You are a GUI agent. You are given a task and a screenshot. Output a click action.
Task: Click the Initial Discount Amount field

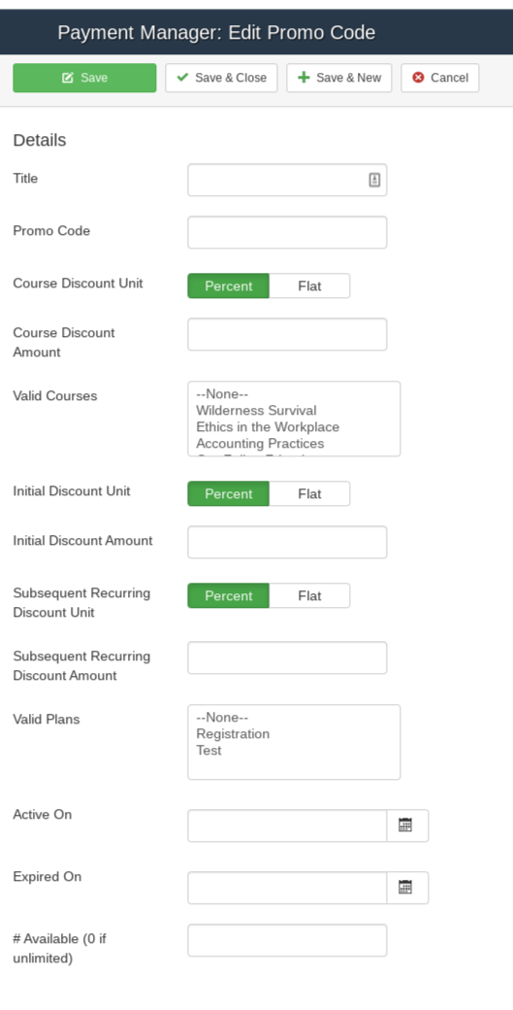(x=287, y=542)
